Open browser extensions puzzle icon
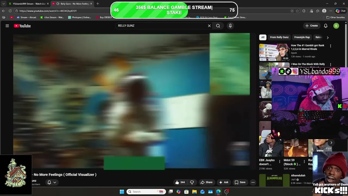The width and height of the screenshot is (348, 196). [304, 11]
